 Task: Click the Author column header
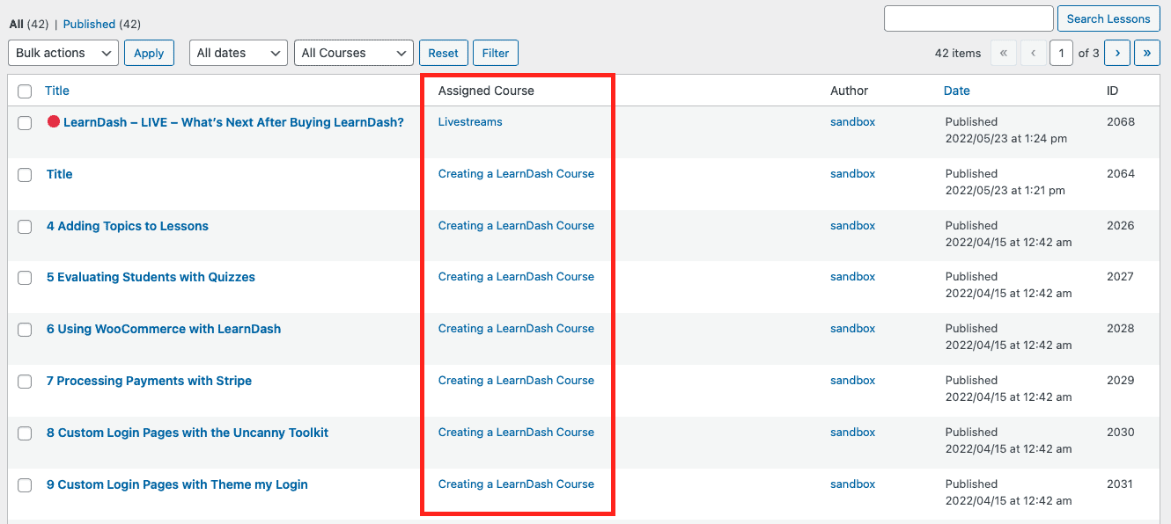tap(850, 91)
